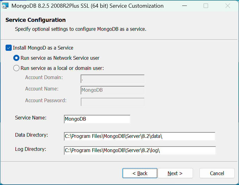
Task: Minimize the Service Customization window
Action: (184, 6)
